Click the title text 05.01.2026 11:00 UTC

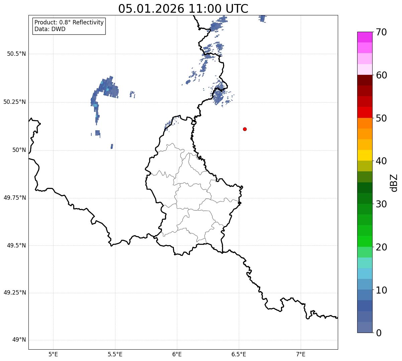pyautogui.click(x=183, y=9)
